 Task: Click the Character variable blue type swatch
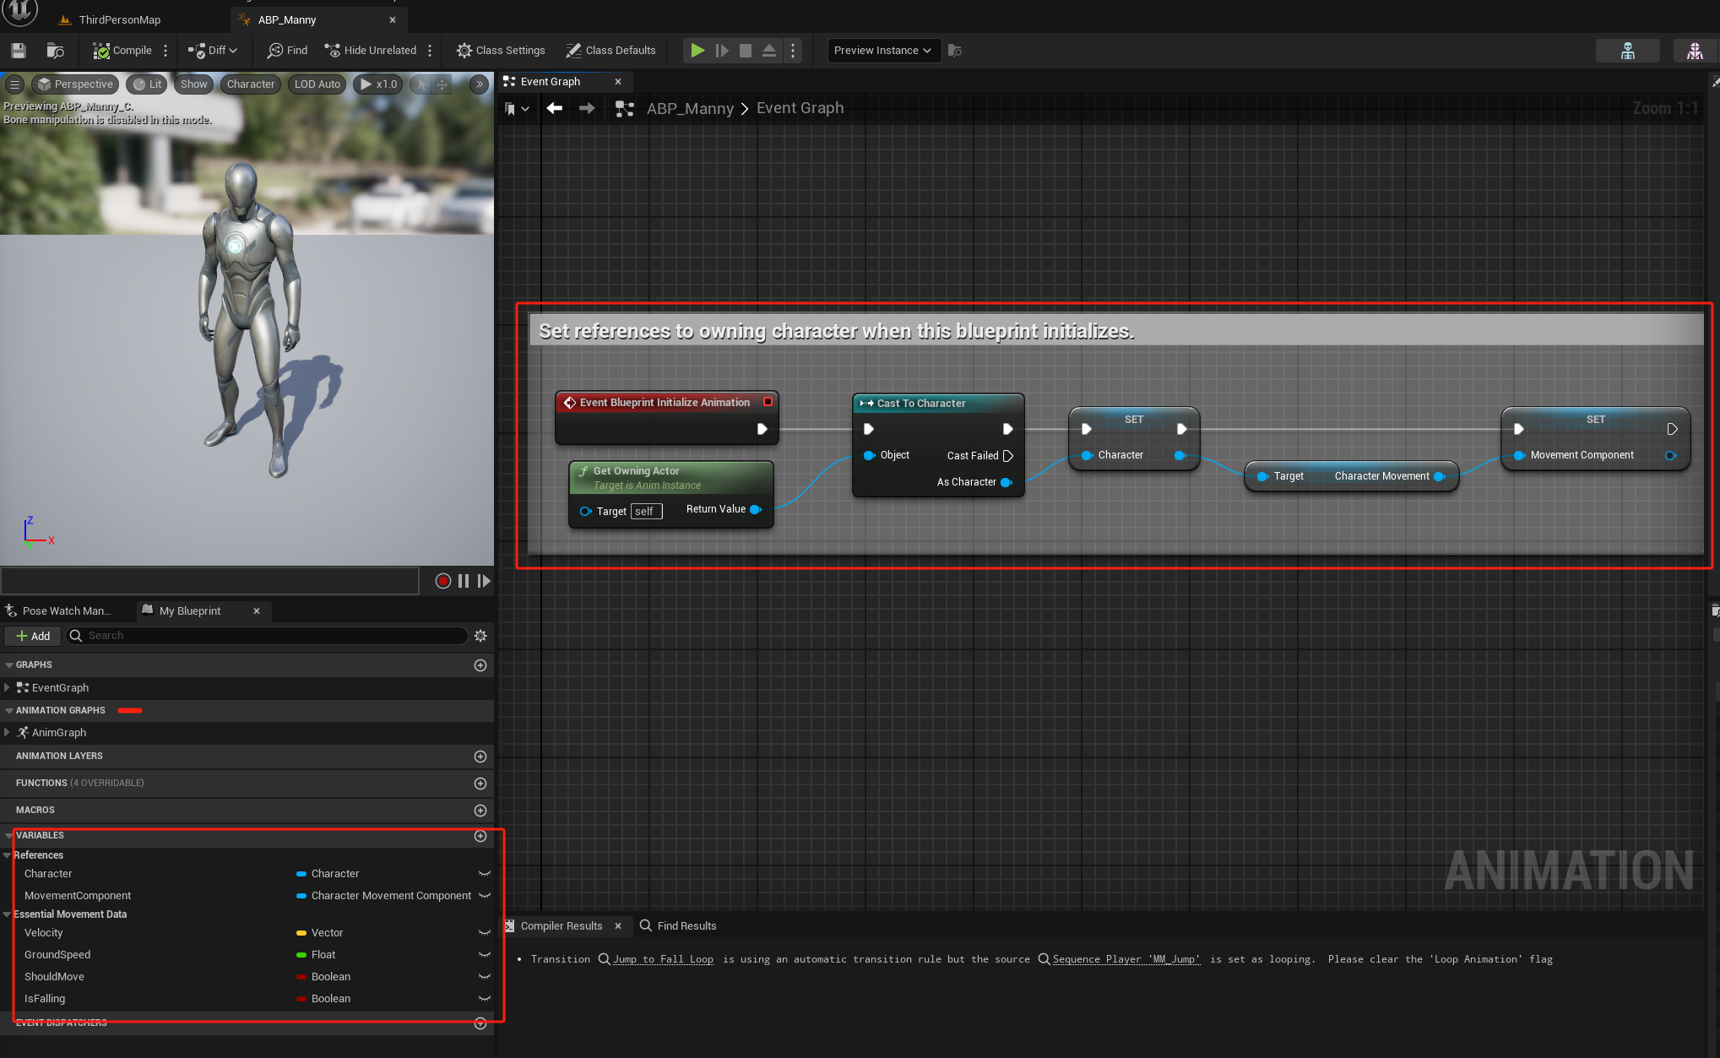pos(301,874)
